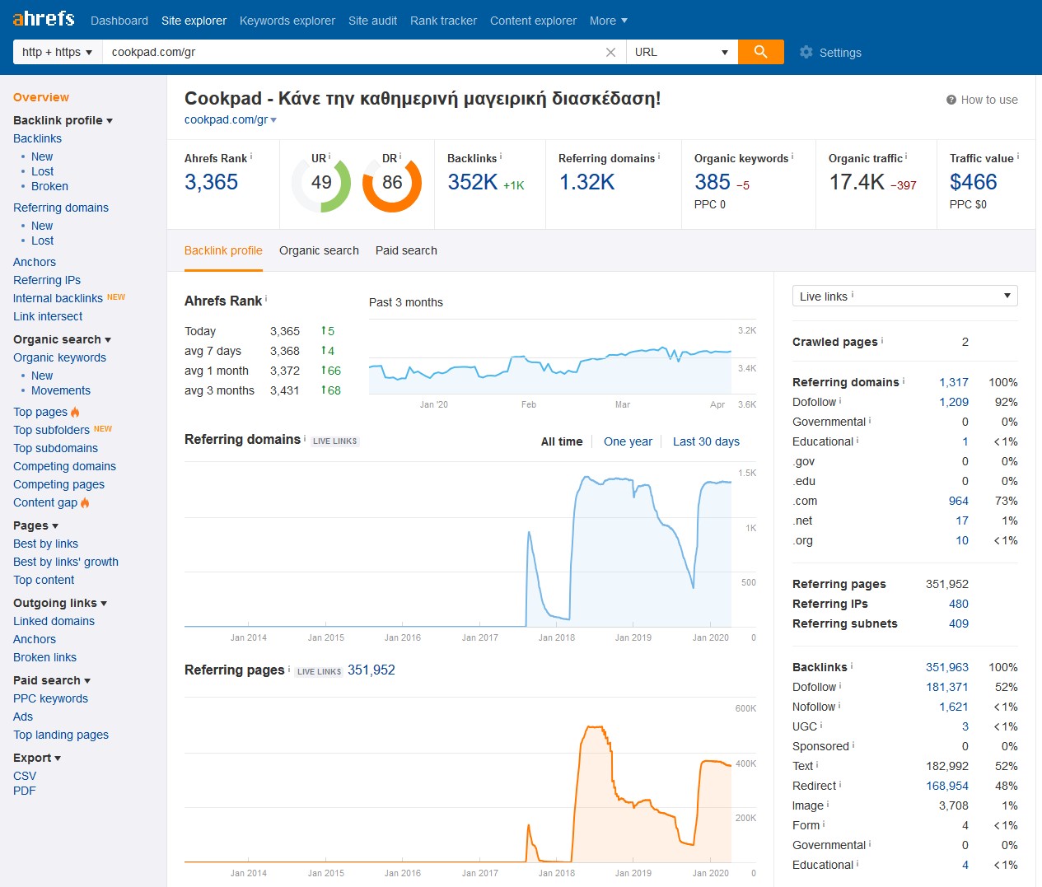The image size is (1042, 887).
Task: Click info icon beside DR score
Action: [400, 156]
